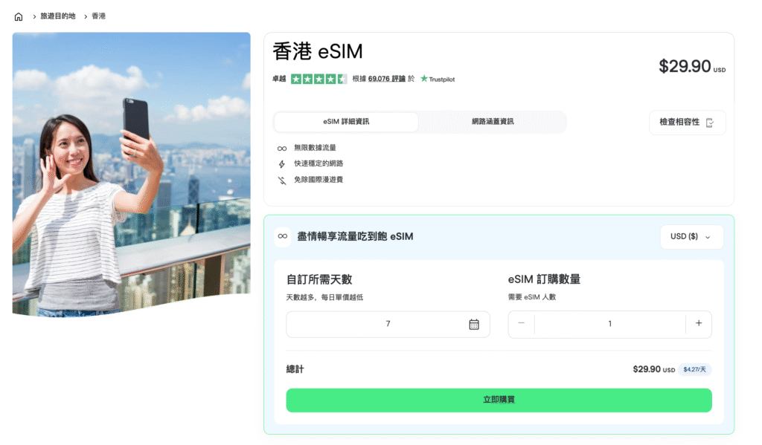Switch to the eSIM 詳細資訊 tab

346,122
